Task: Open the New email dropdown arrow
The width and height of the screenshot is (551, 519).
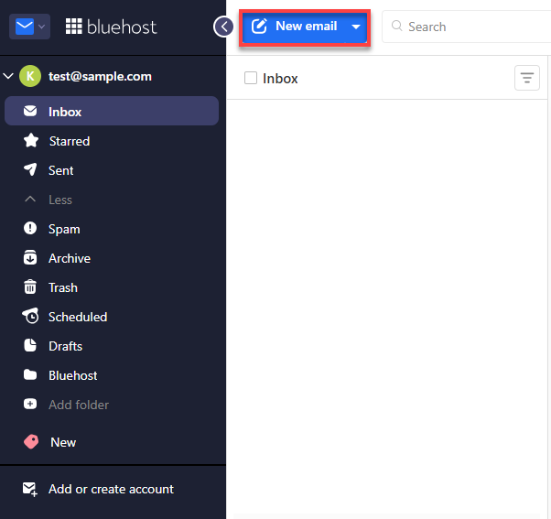Action: coord(356,27)
